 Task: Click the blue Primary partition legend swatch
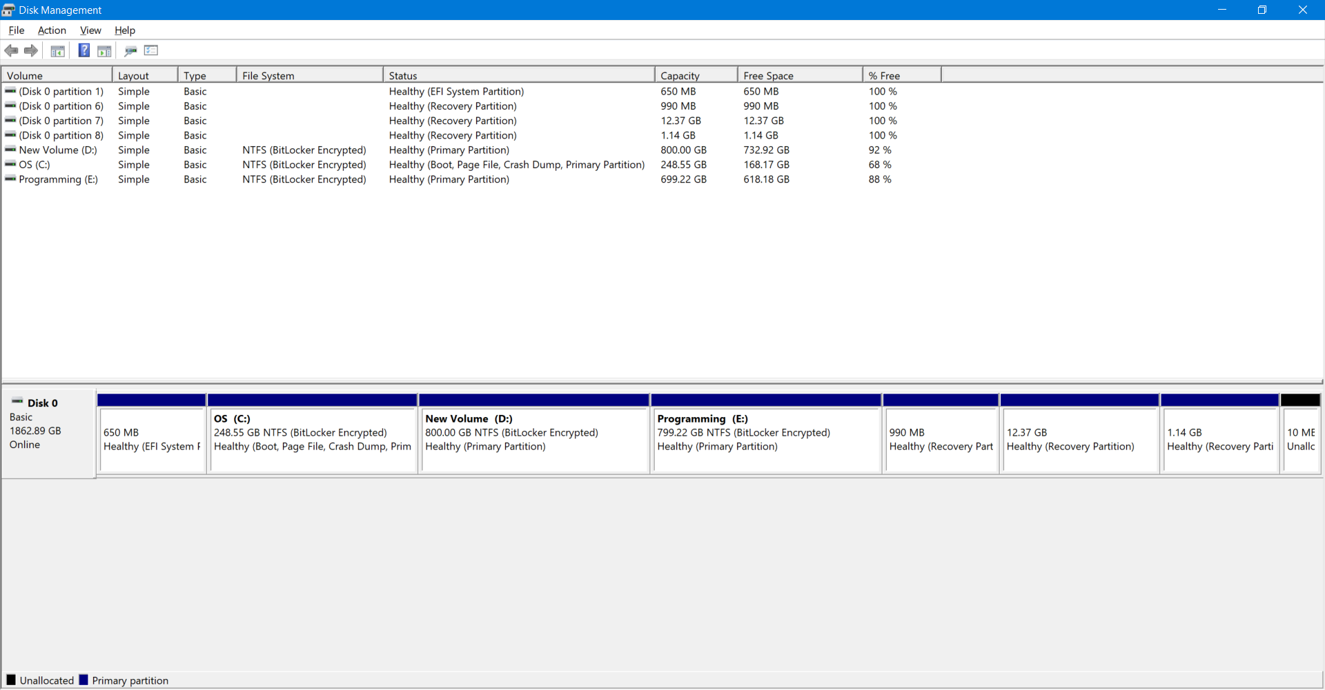84,680
